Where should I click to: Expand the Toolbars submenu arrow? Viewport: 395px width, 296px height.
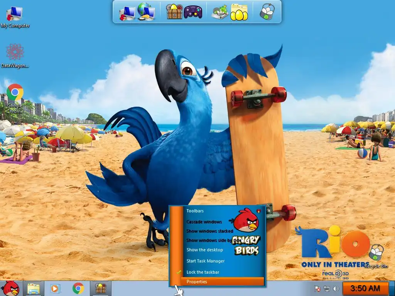click(x=258, y=211)
